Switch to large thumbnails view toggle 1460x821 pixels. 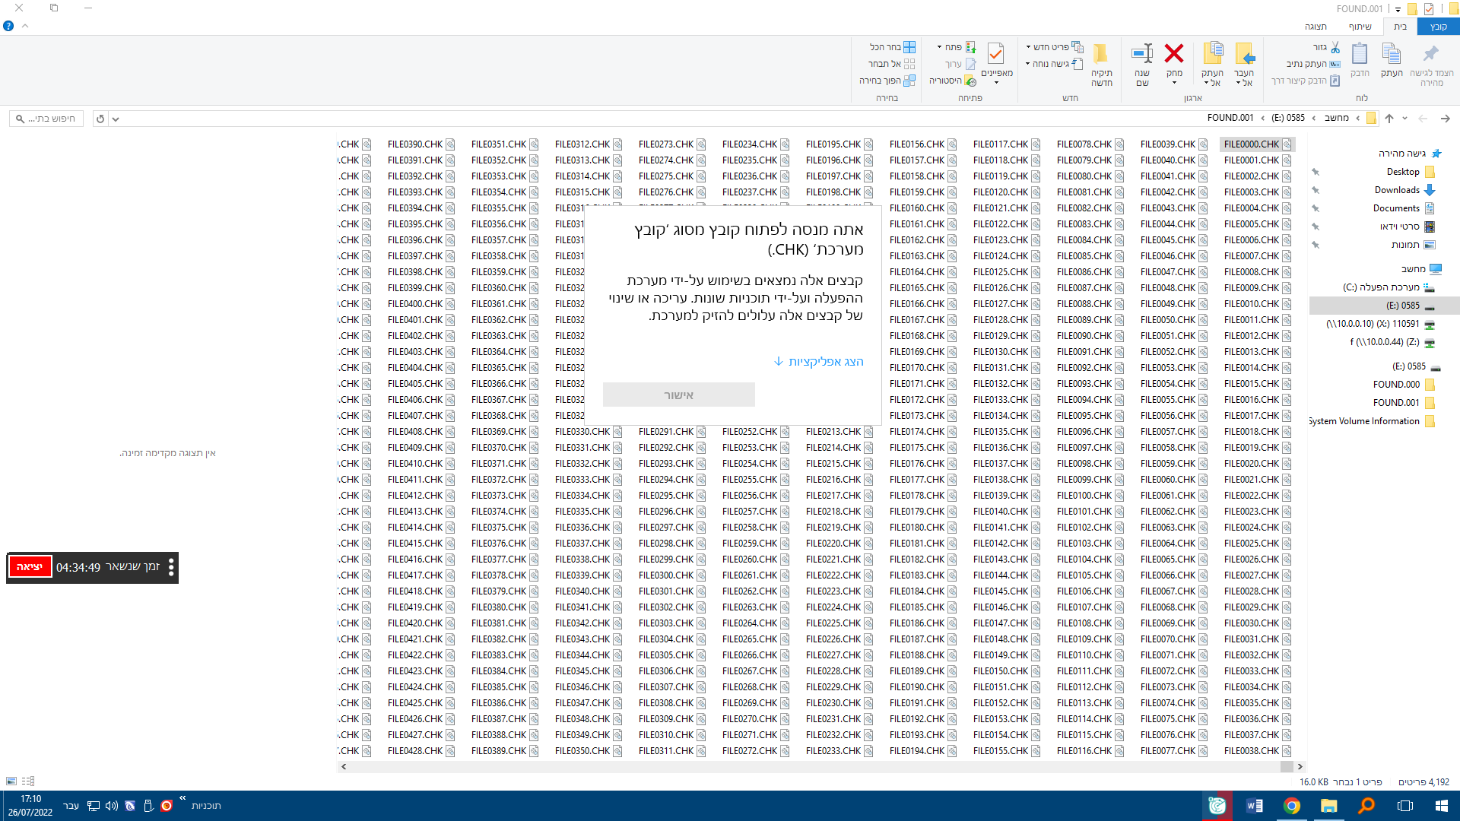click(11, 781)
